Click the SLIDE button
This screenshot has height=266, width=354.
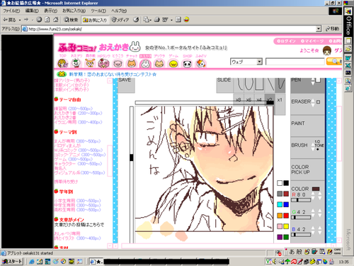point(225,85)
